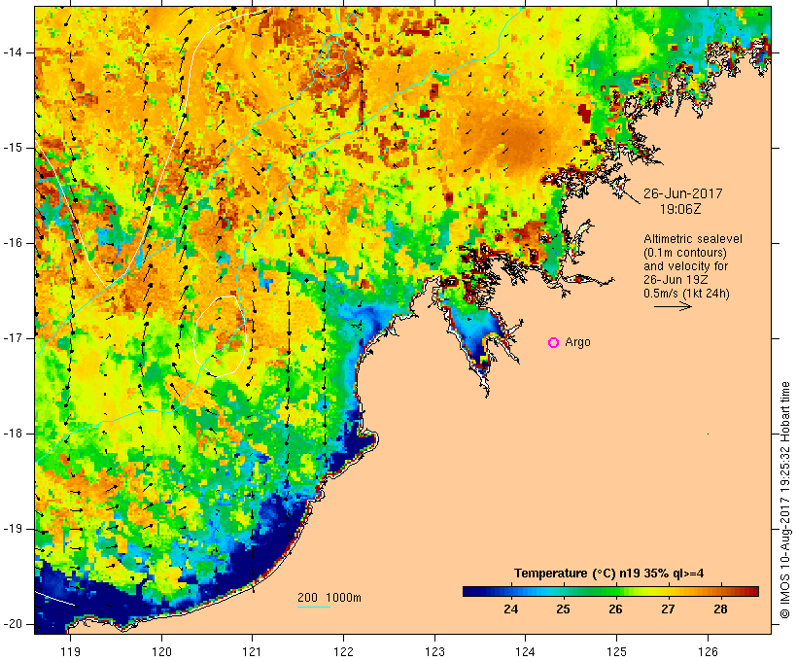Click the '-20' latitude axis label
This screenshot has height=661, width=797.
(12, 624)
